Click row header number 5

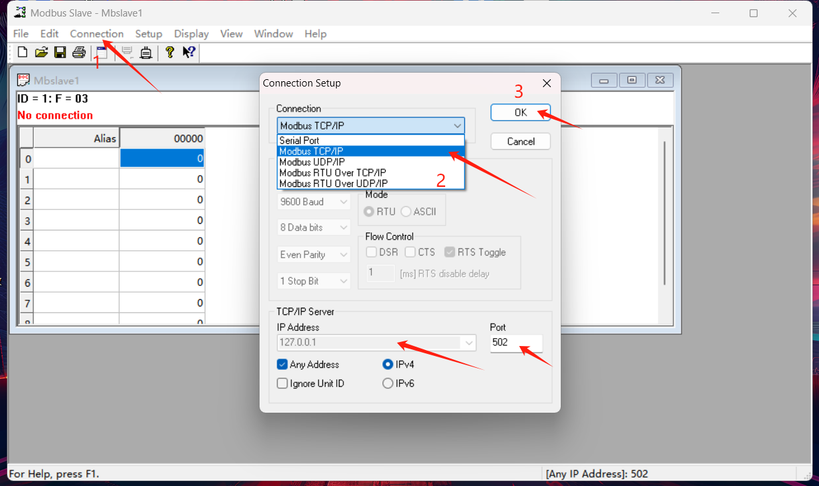tap(26, 262)
